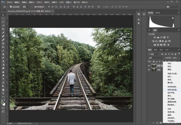Click 曲线... in the adjustment list
This screenshot has width=181, height=125.
[170, 79]
